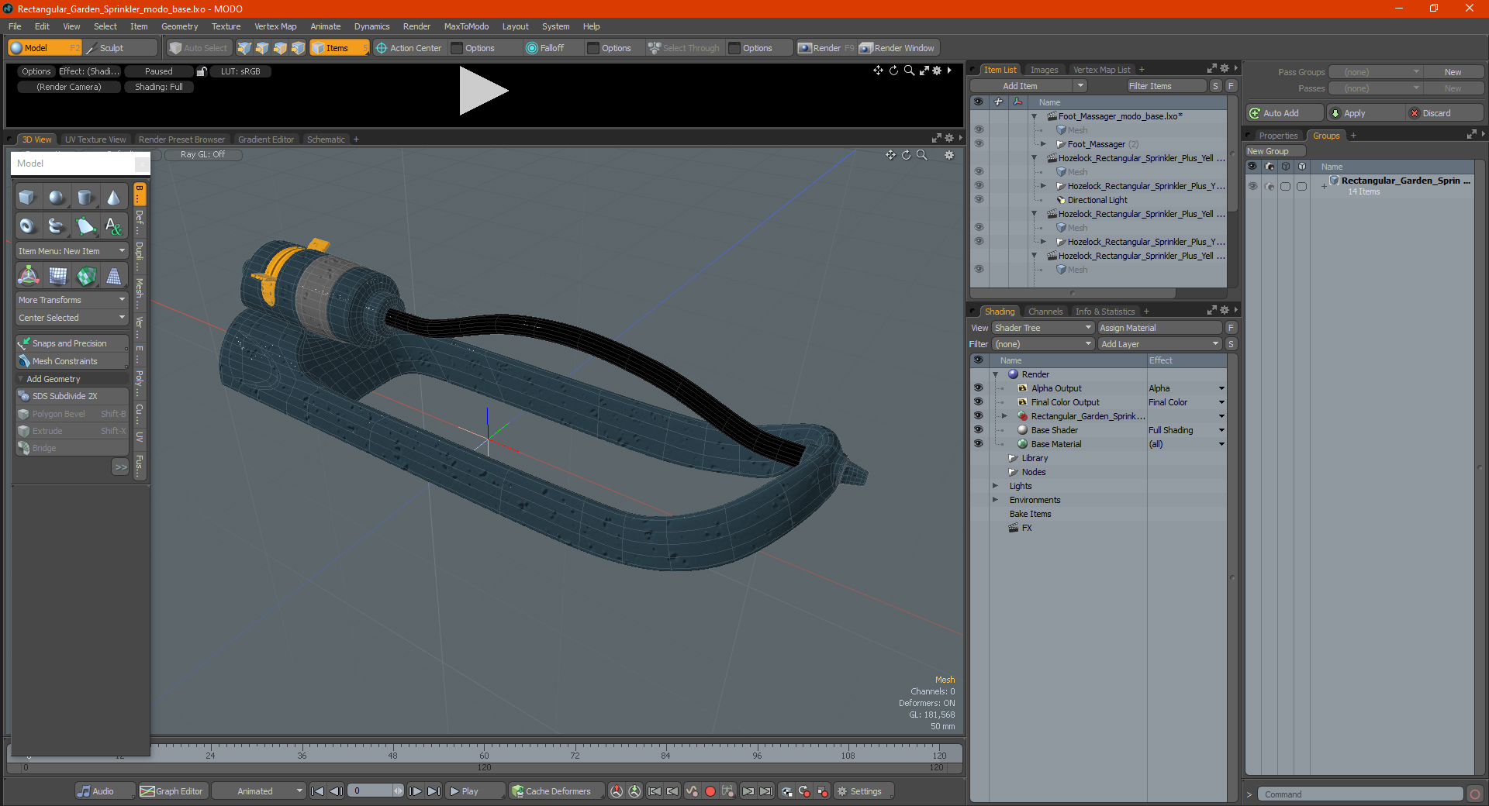Open the Item Menu: New Item dropdown

(x=71, y=251)
